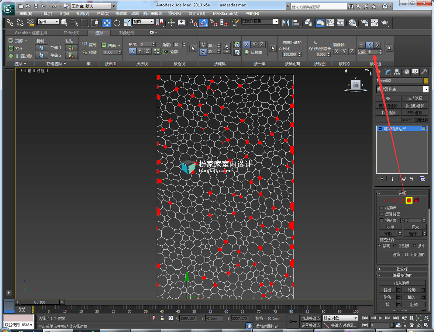Enable the 按角度 checkbox
This screenshot has height=332, width=434.
click(x=382, y=220)
